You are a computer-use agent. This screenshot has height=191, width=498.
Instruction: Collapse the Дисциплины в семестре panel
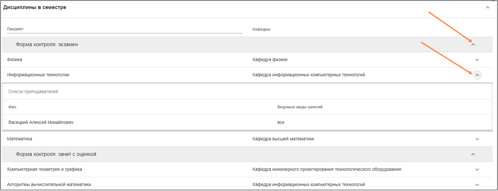click(487, 7)
